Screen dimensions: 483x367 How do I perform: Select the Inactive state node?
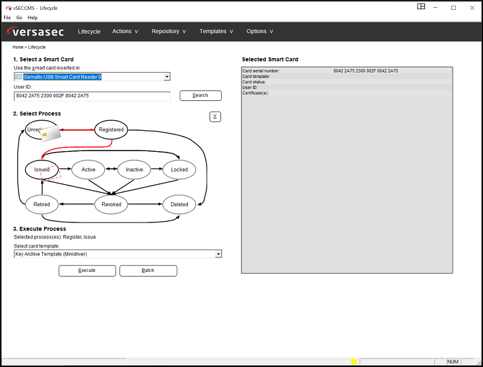(134, 170)
